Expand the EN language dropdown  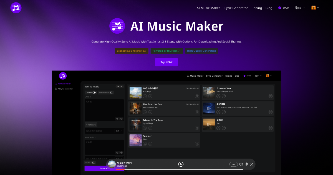click(300, 8)
